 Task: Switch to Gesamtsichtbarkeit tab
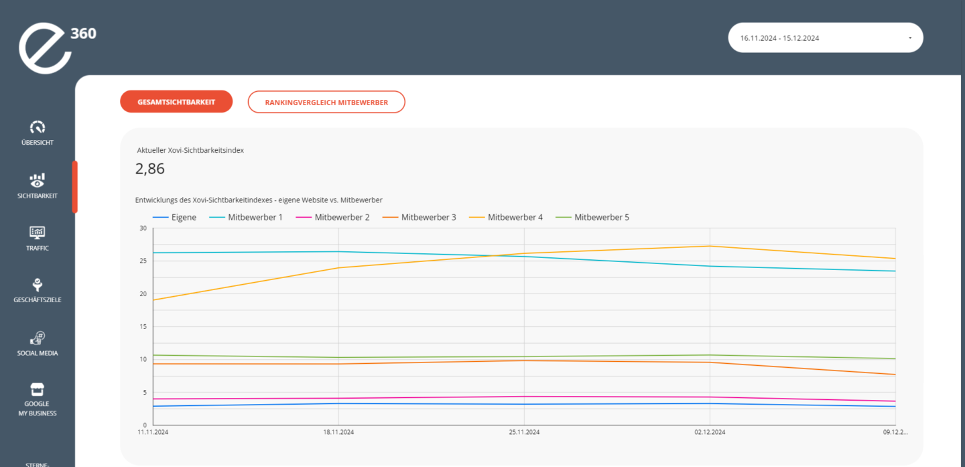tap(176, 102)
